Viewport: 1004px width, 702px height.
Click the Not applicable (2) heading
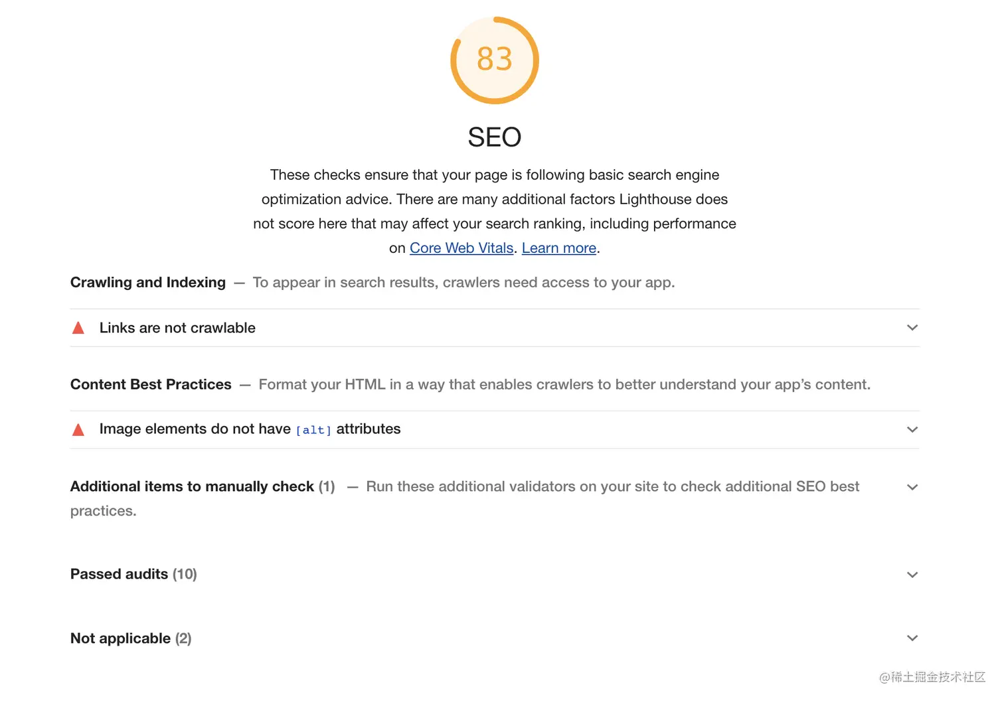131,638
